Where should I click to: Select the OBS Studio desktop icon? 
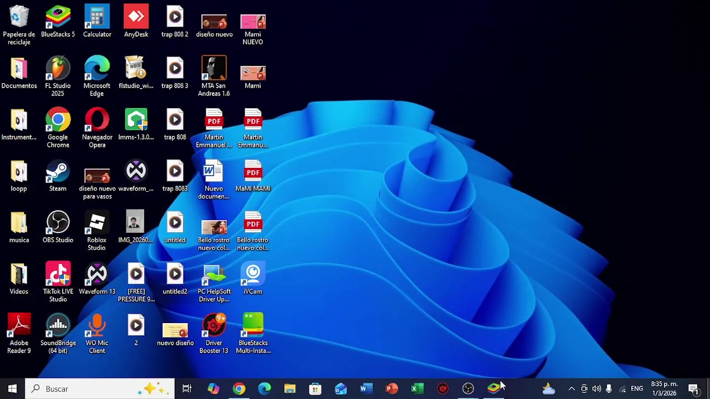[x=58, y=228]
